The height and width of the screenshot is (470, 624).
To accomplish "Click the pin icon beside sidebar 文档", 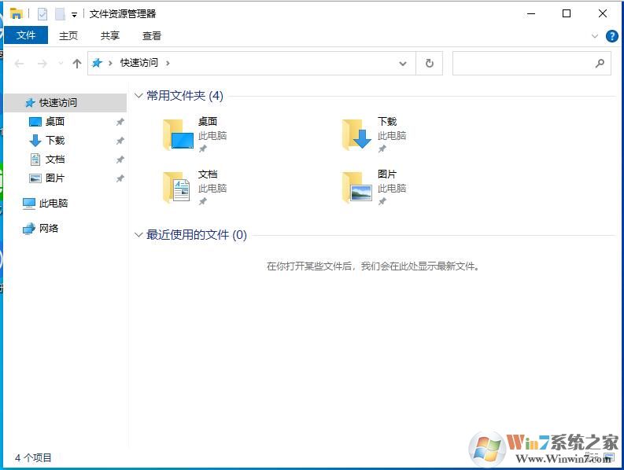I will coord(120,160).
